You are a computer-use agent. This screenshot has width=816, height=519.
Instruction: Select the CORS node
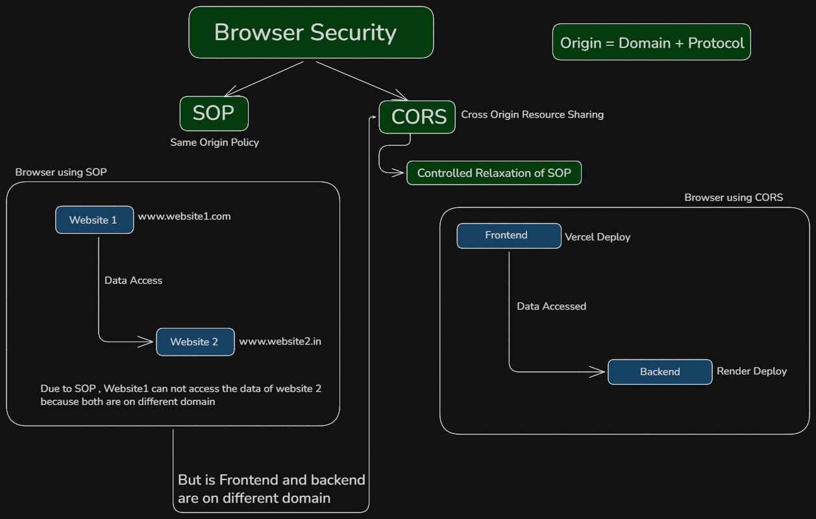click(x=417, y=117)
